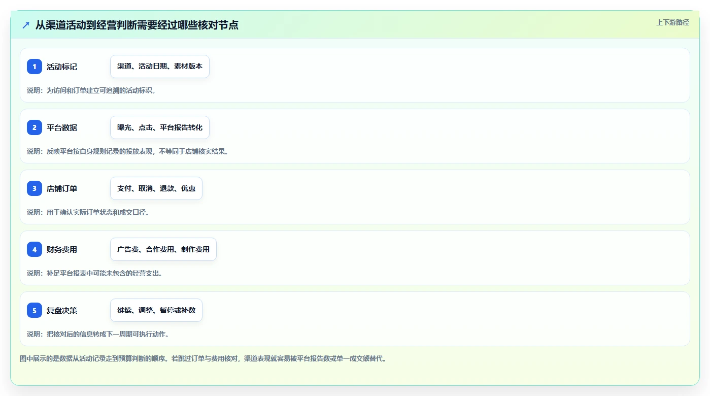Viewport: 710px width, 396px height.
Task: Click the step 2 number badge
Action: [x=35, y=127]
